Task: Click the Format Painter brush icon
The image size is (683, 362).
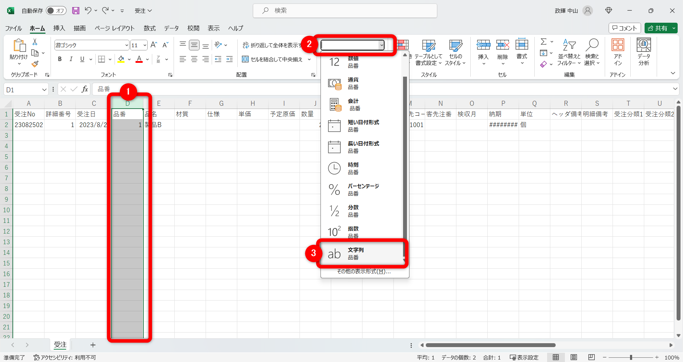Action: (x=35, y=64)
